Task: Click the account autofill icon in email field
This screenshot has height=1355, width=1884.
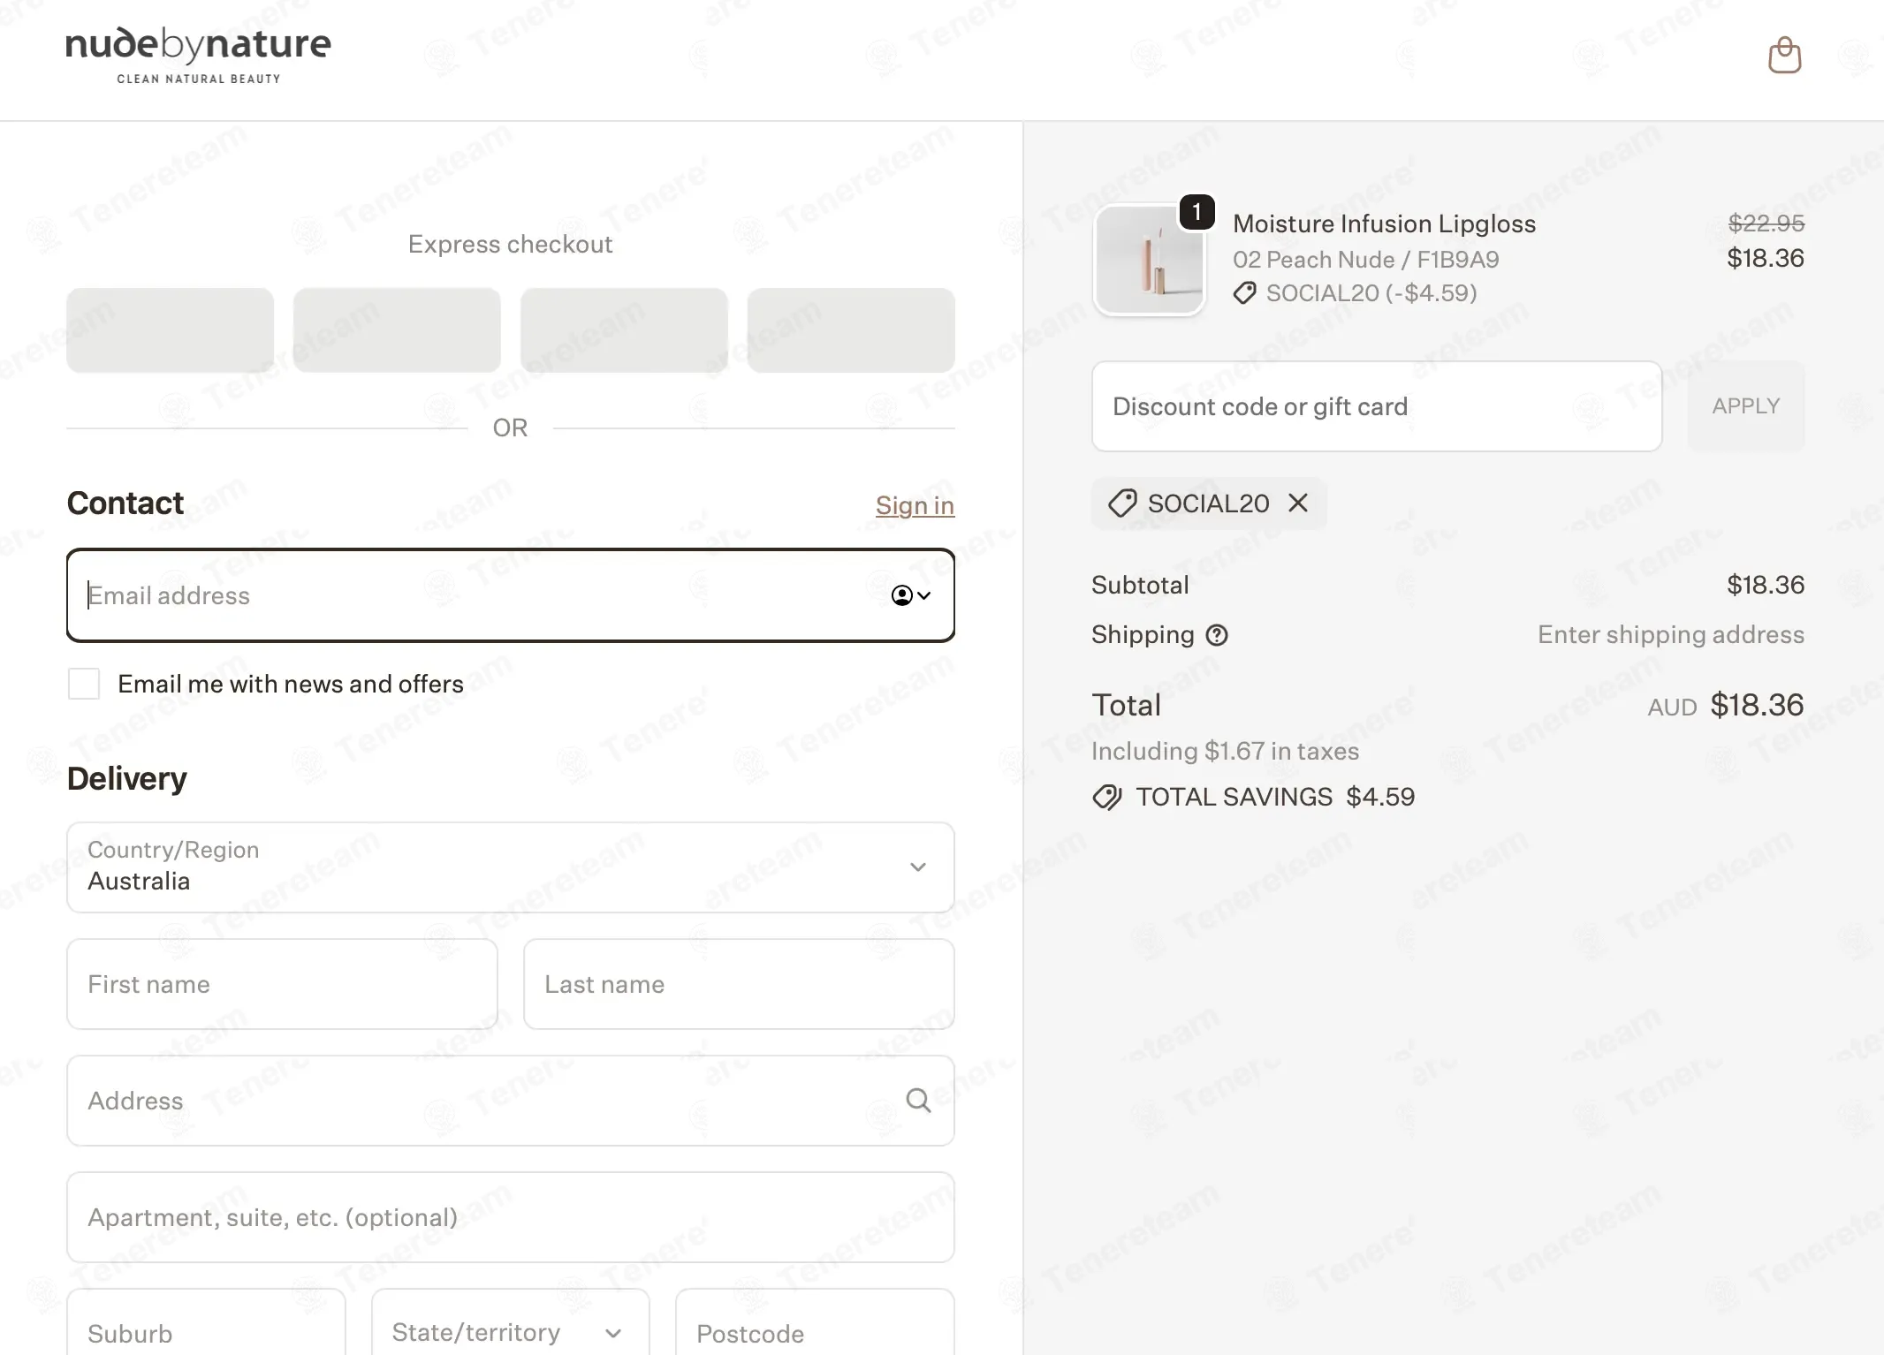Action: 910,595
